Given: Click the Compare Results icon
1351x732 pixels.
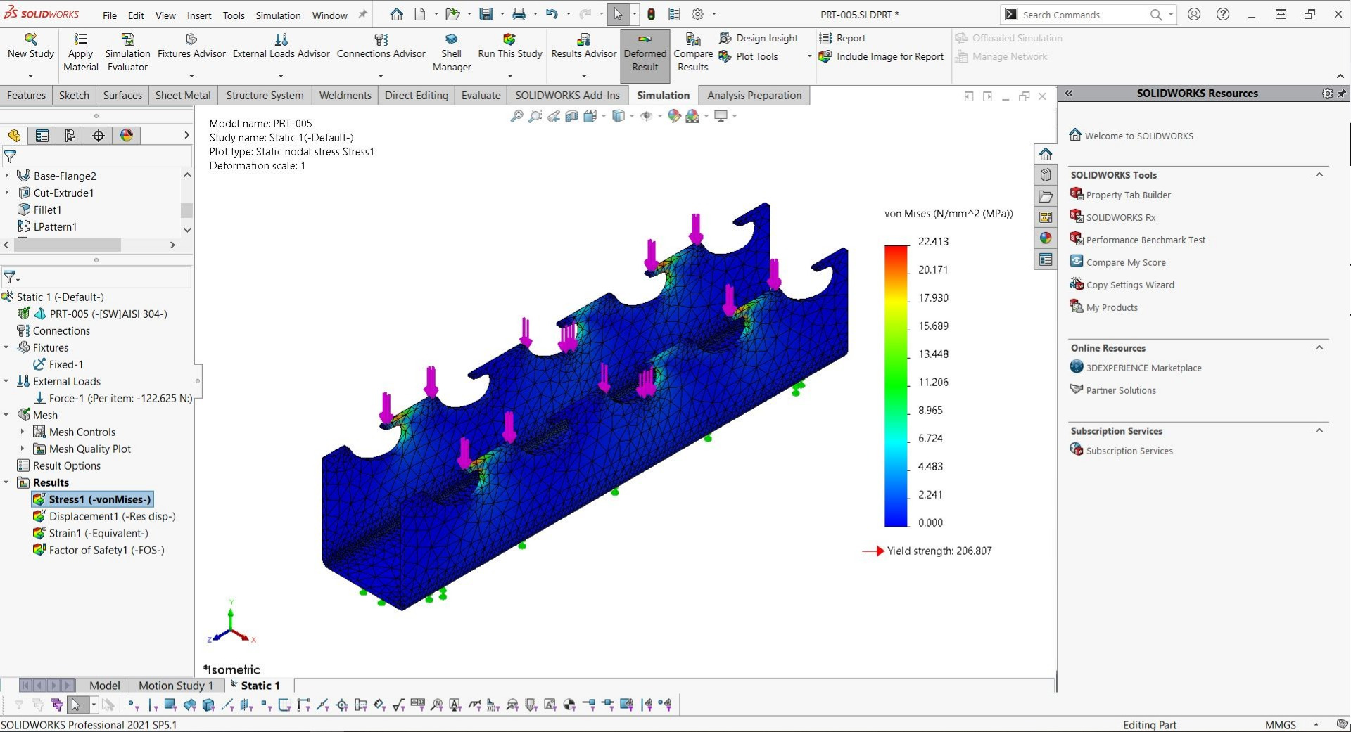Looking at the screenshot, I should (x=692, y=39).
